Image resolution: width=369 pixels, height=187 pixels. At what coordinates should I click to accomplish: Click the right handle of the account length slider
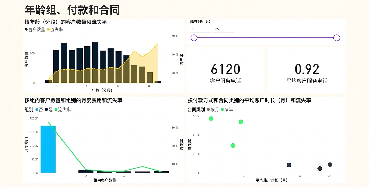tap(337, 38)
